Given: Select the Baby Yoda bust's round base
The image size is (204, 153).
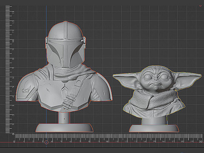Looking at the screenshot, I should pos(154,128).
